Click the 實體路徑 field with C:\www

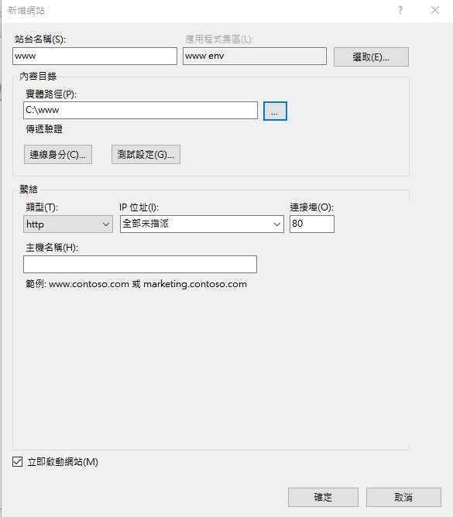point(141,110)
